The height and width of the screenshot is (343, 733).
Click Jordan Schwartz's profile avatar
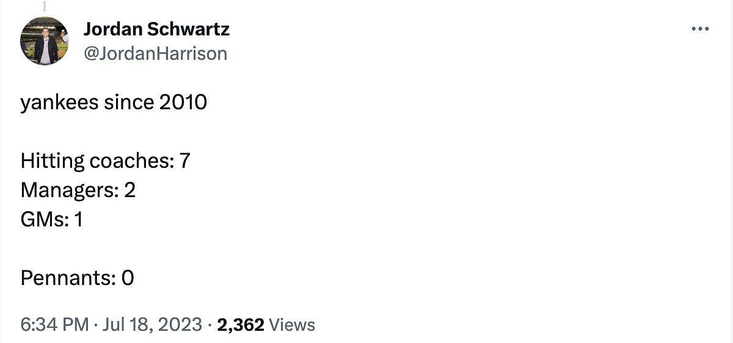(45, 41)
